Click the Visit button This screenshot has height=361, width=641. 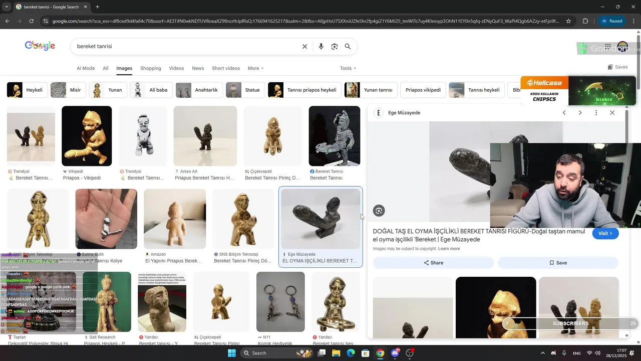605,233
